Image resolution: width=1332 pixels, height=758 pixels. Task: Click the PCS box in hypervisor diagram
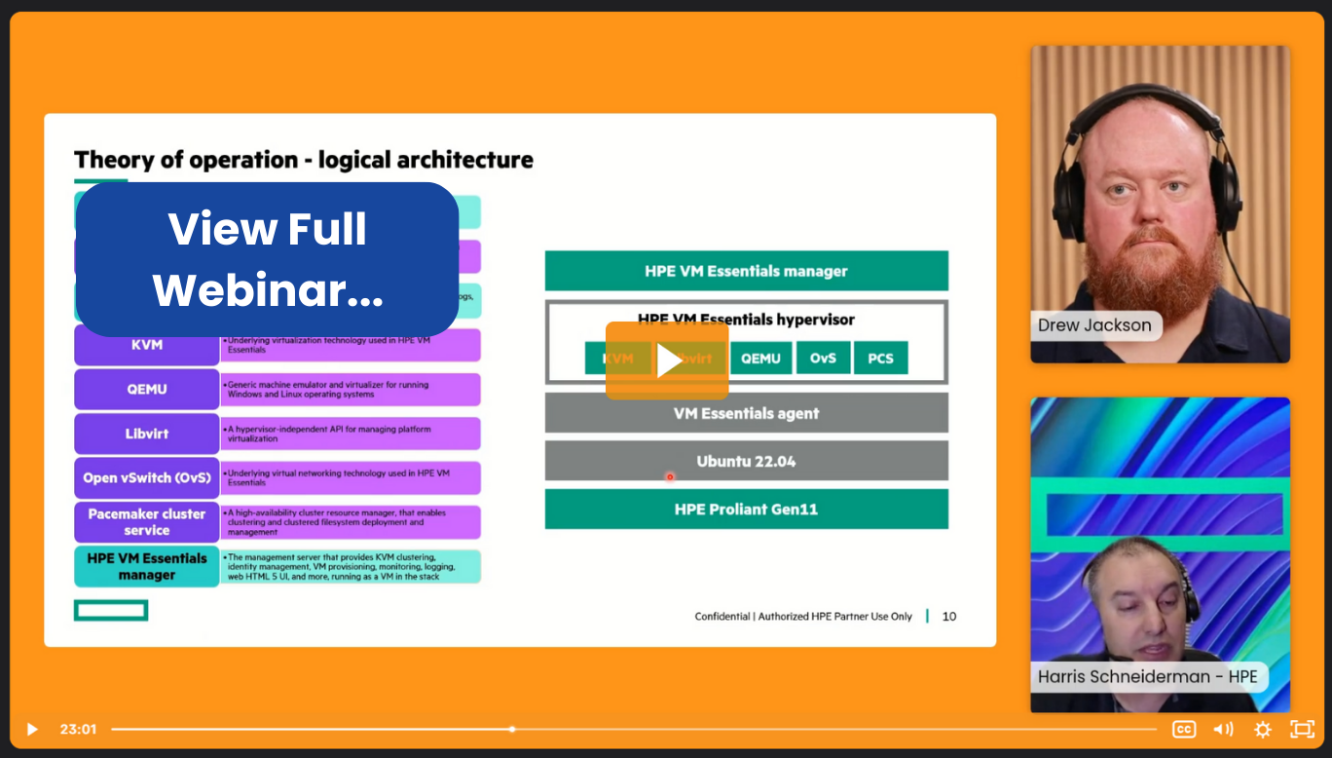click(x=880, y=359)
